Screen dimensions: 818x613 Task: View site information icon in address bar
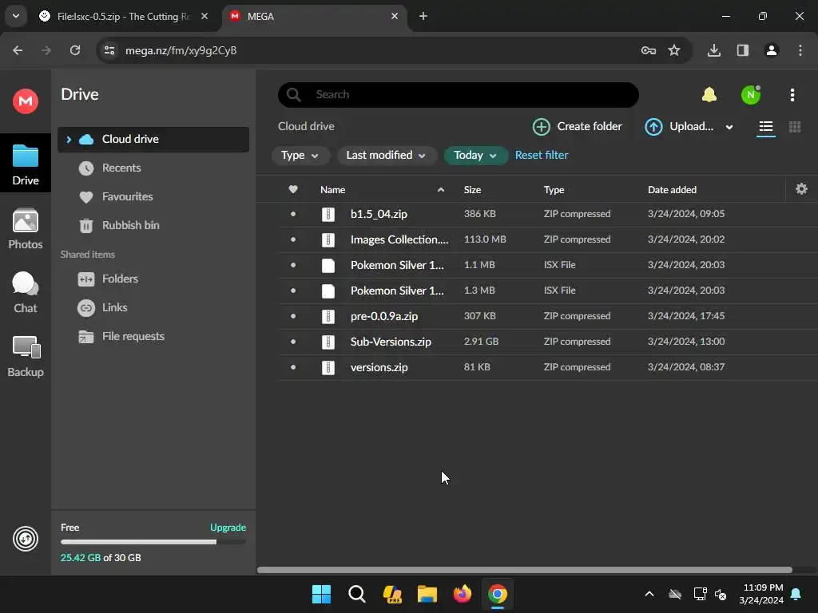[109, 50]
